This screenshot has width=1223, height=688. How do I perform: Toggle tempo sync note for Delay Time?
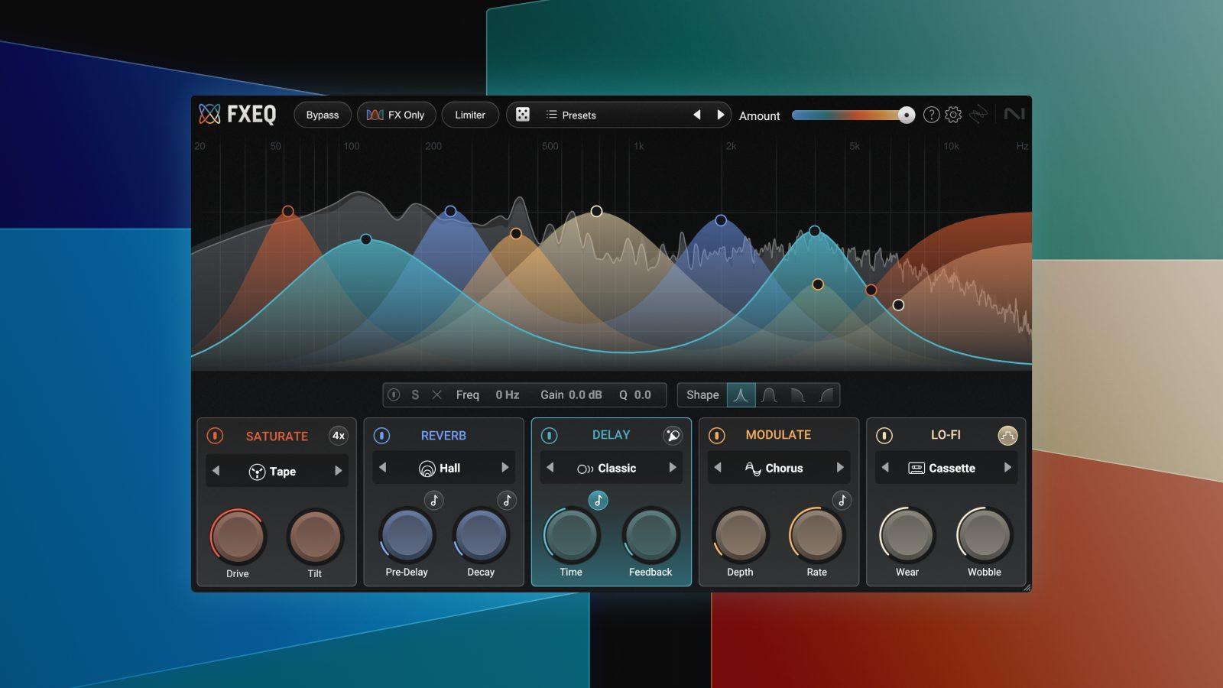[599, 501]
